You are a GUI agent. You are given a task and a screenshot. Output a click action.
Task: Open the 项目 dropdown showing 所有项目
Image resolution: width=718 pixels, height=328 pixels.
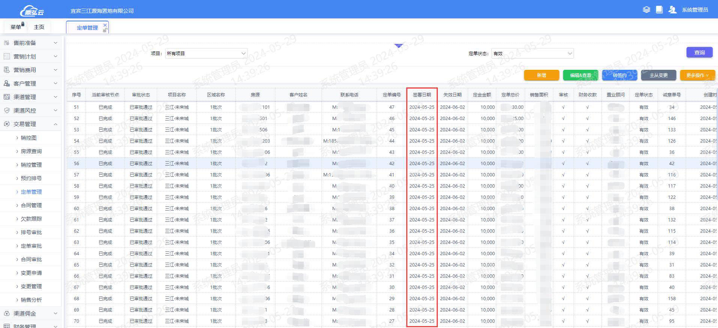click(206, 53)
